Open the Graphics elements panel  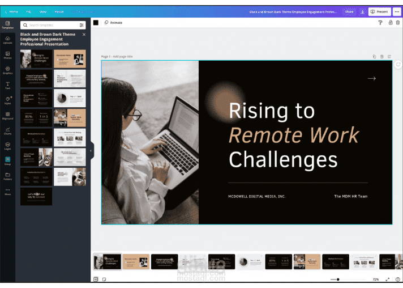tap(7, 70)
